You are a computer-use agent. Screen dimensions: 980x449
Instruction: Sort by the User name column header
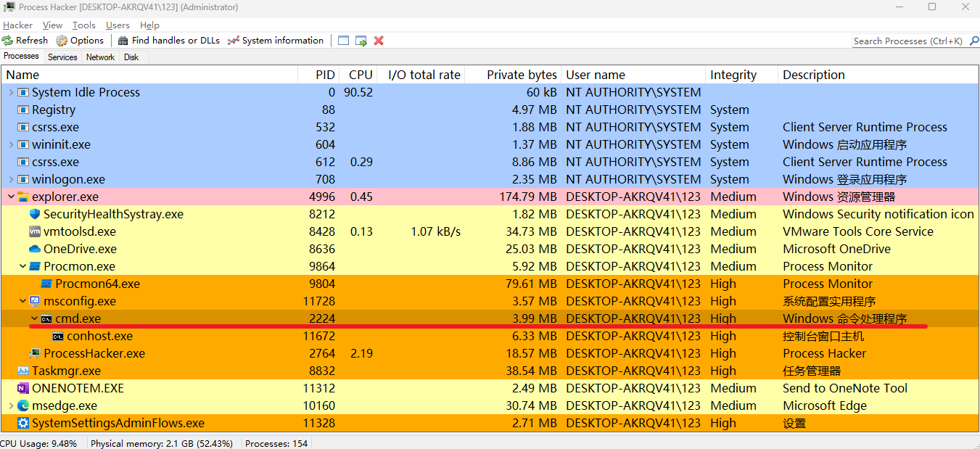(x=634, y=75)
